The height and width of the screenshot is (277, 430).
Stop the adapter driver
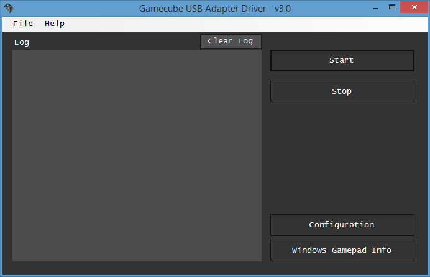342,91
